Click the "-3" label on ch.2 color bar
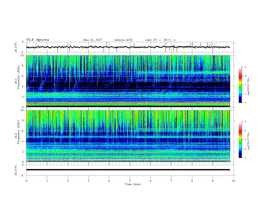The width and height of the screenshot is (263, 203). pos(245,122)
